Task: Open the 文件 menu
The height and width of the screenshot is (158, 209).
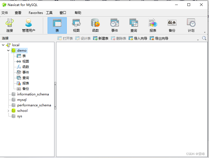Action: 5,13
